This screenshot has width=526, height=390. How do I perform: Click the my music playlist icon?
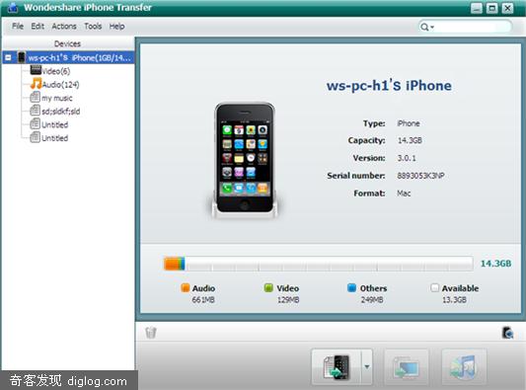tap(35, 98)
